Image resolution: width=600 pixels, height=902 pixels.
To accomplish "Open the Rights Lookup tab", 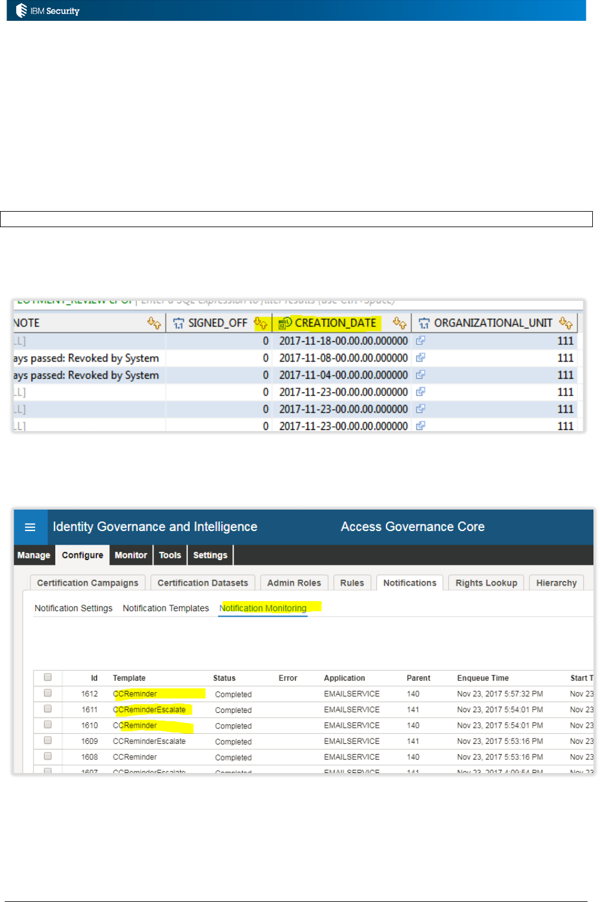I will point(486,583).
